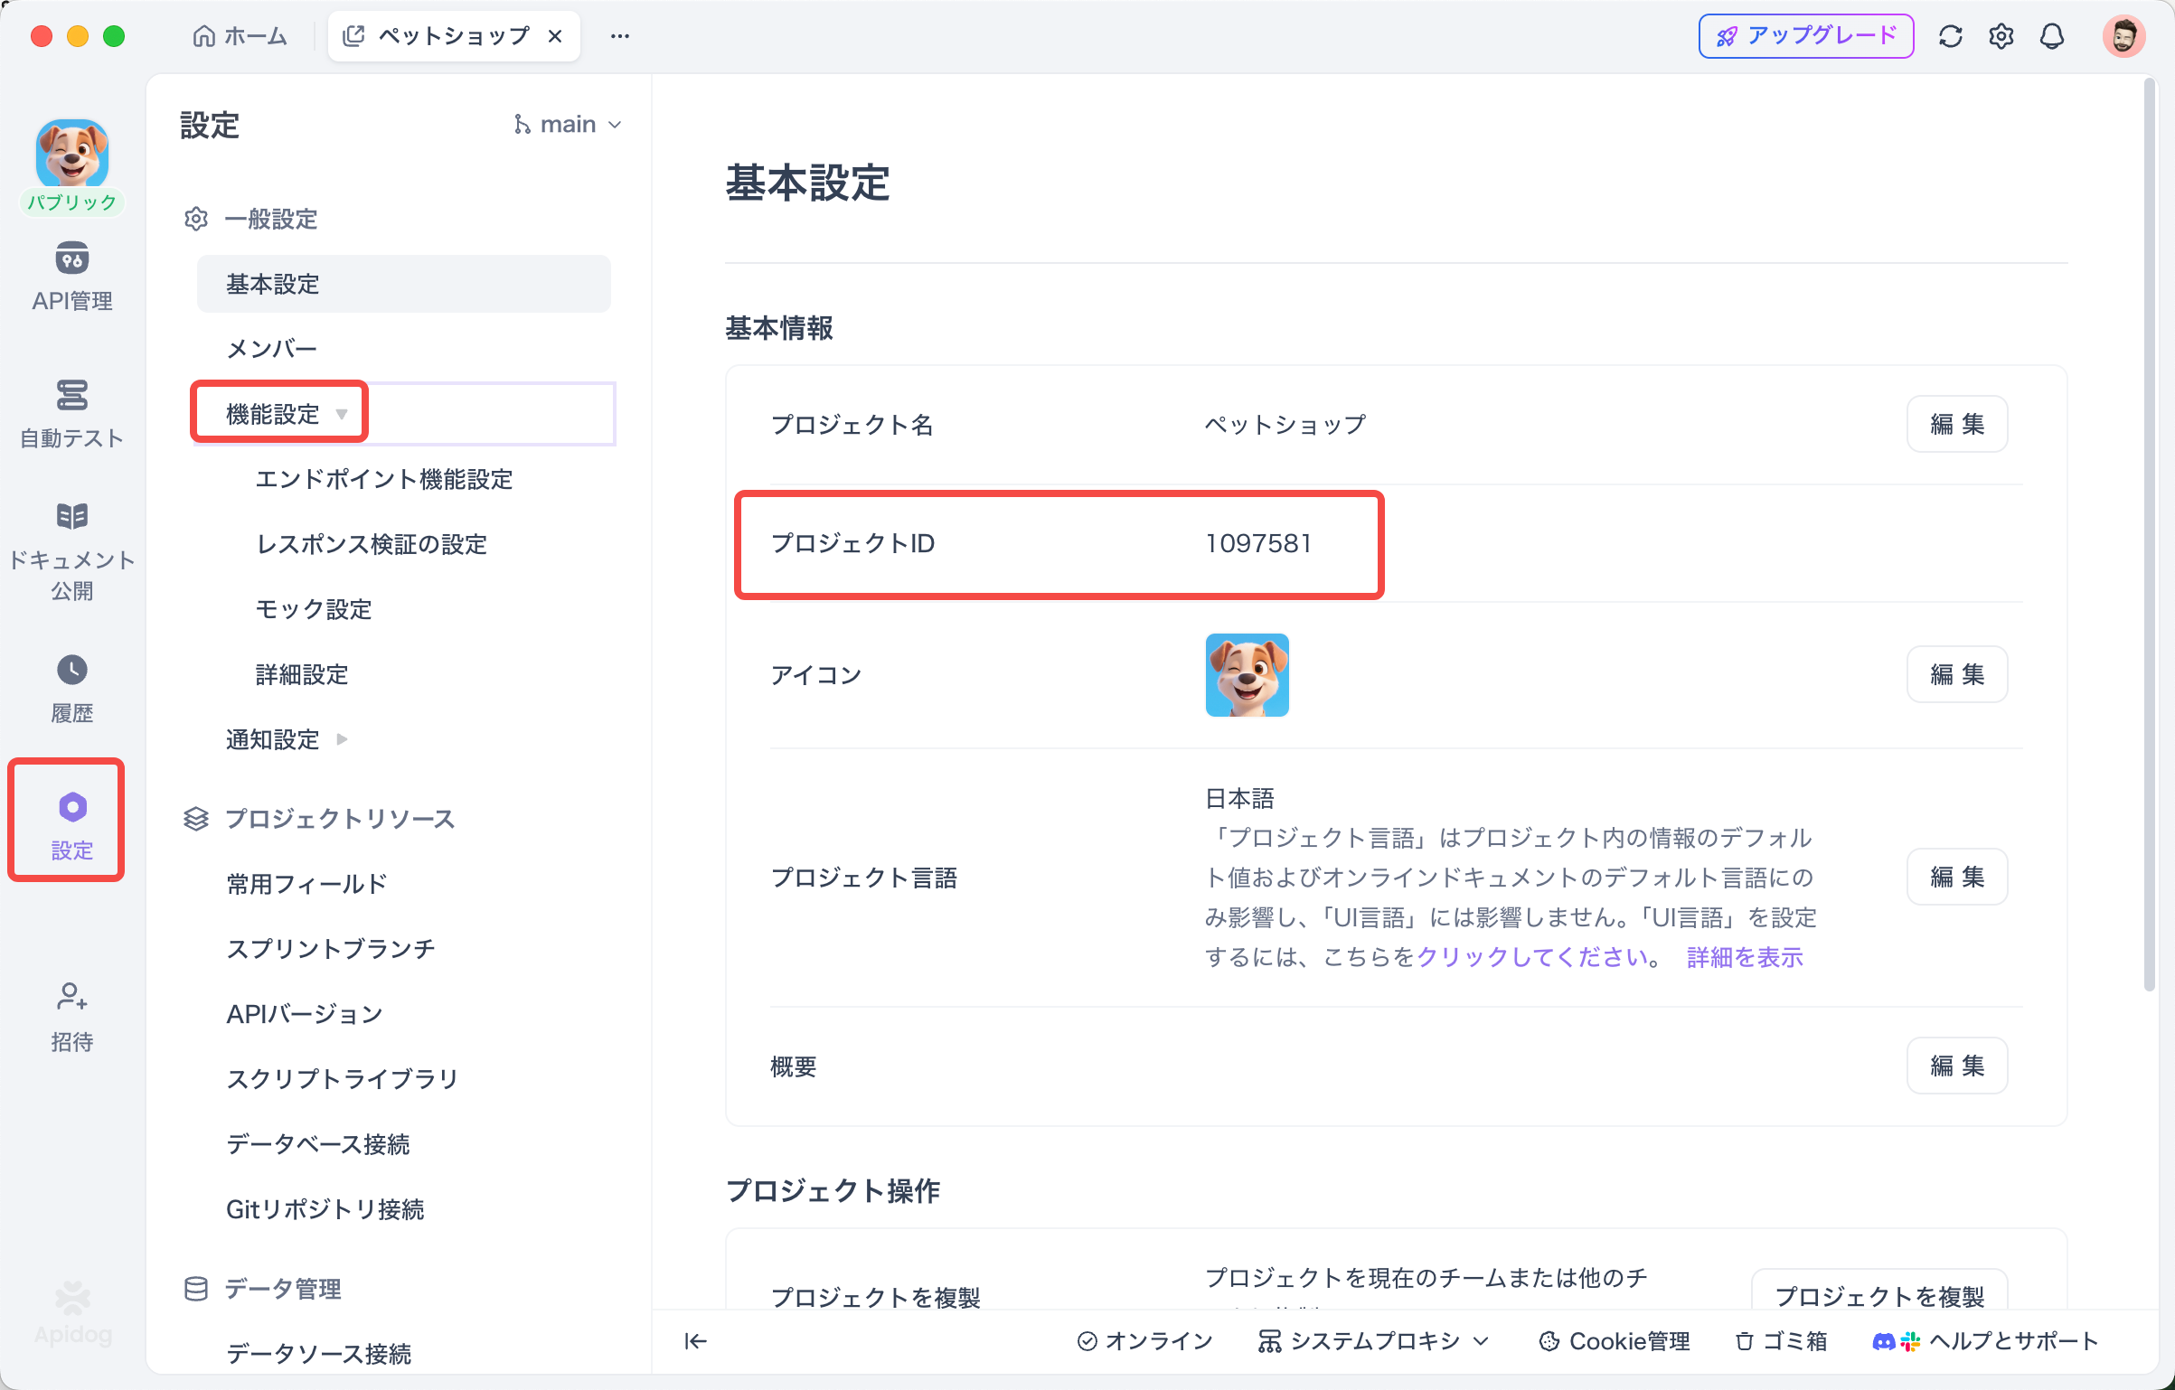Viewport: 2175px width, 1390px height.
Task: Open the notifications bell
Action: (x=2052, y=36)
